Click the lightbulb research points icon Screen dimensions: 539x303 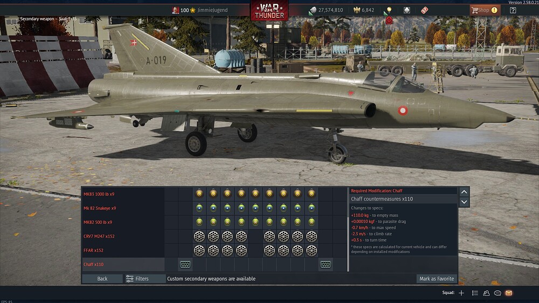pos(389,10)
